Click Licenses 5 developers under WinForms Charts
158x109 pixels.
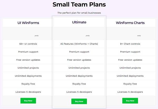[x=130, y=92]
